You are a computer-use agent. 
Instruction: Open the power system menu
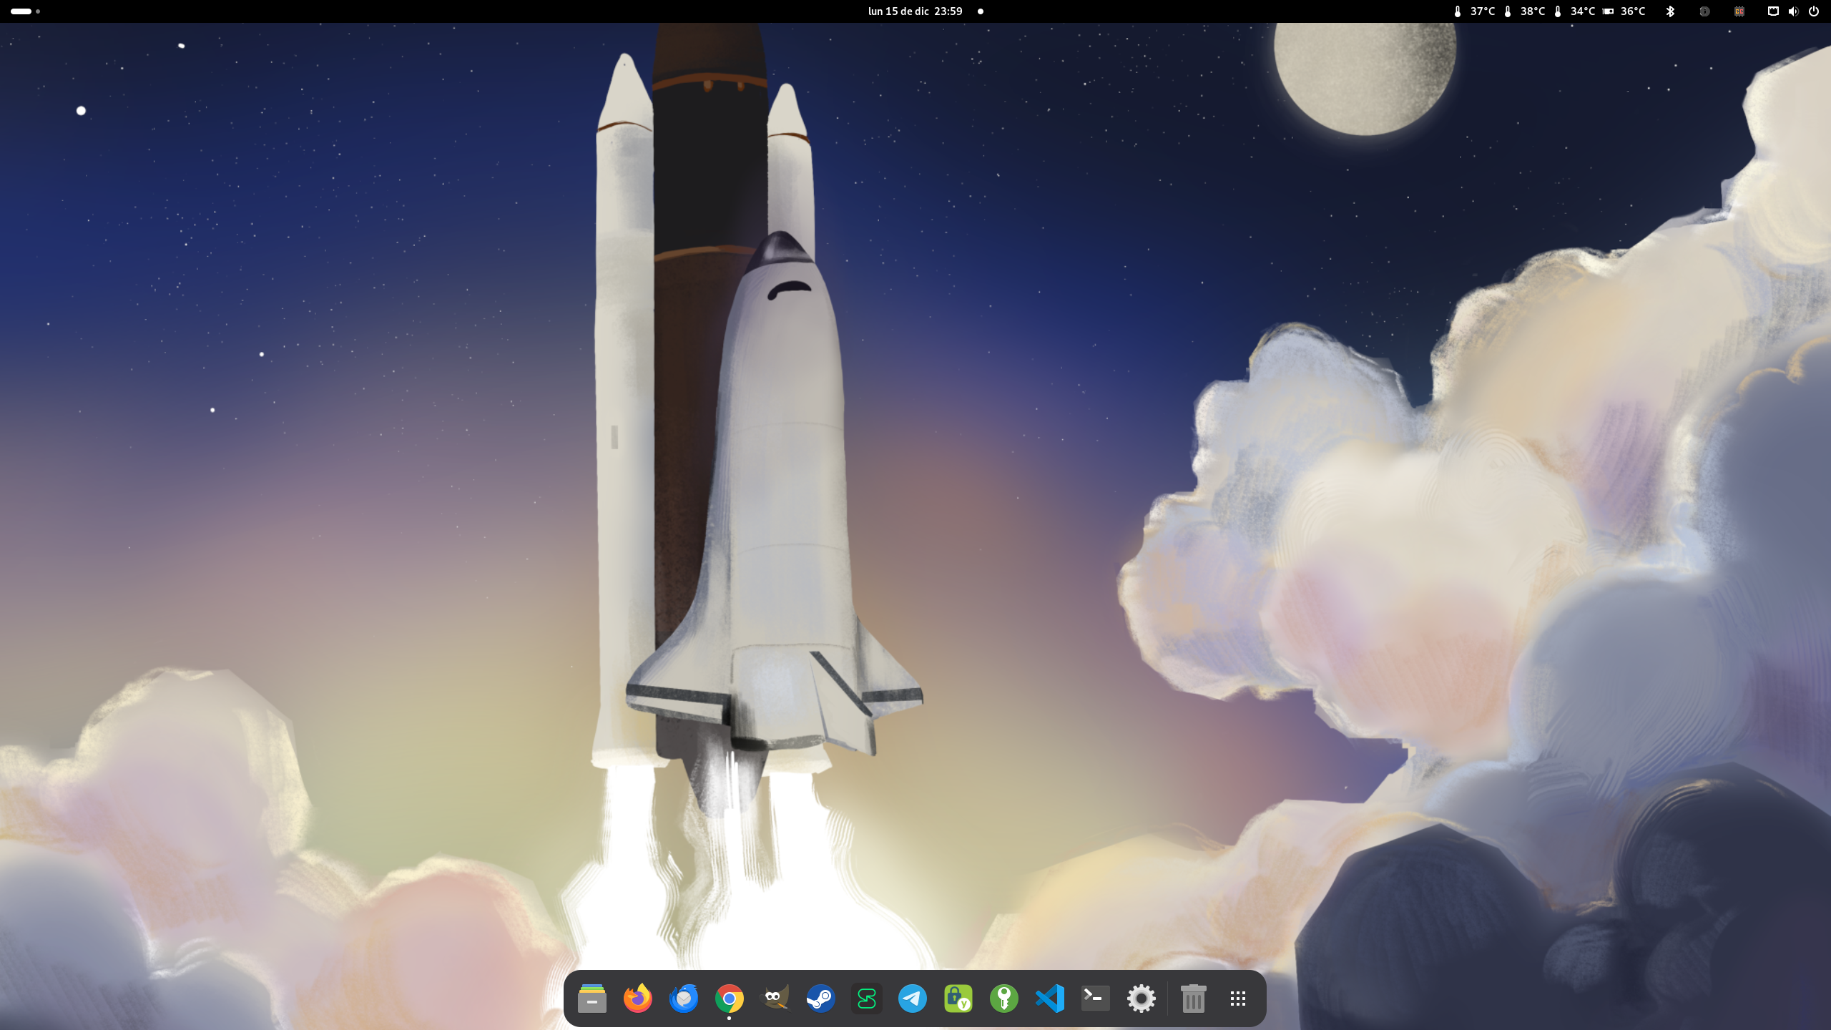tap(1813, 11)
